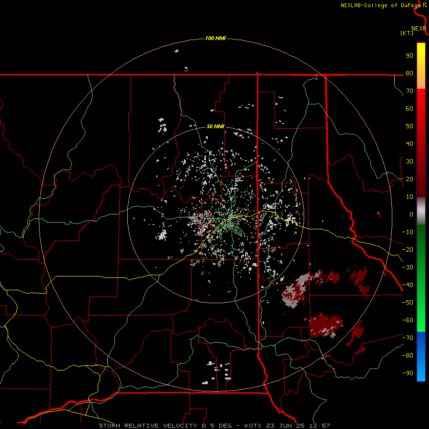Click the 30 value on velocity scale
429x429 pixels.
point(409,162)
